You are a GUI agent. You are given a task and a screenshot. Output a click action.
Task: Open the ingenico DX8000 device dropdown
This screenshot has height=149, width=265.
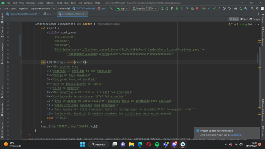click(145, 8)
